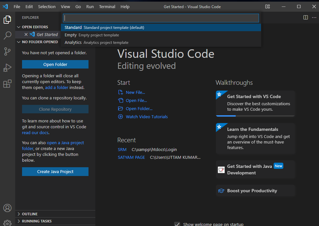Toggle Show welcome page on startup checkbox
The image size is (319, 226).
pos(177,224)
